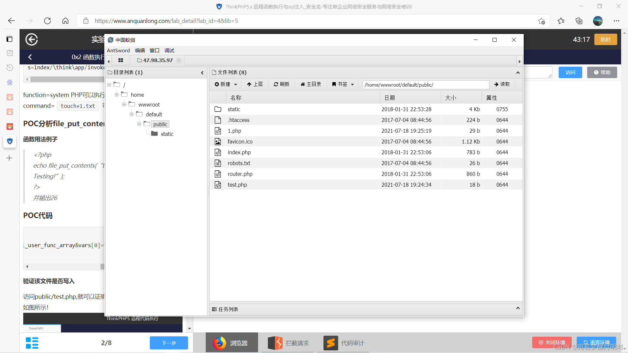Collapse the root / tree node

click(x=109, y=85)
